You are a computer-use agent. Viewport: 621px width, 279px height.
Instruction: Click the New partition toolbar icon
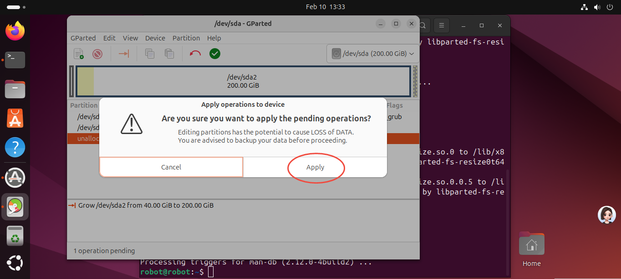[79, 54]
